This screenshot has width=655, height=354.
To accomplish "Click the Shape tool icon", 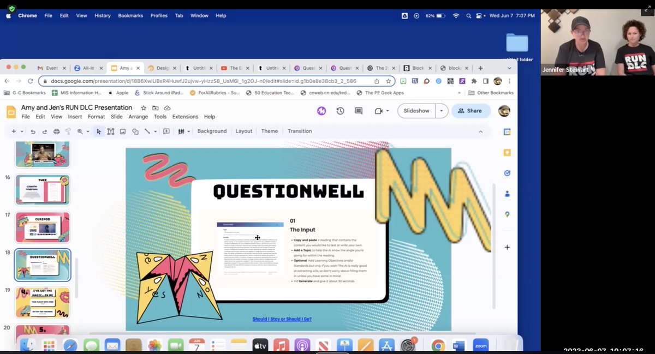I will (x=135, y=131).
